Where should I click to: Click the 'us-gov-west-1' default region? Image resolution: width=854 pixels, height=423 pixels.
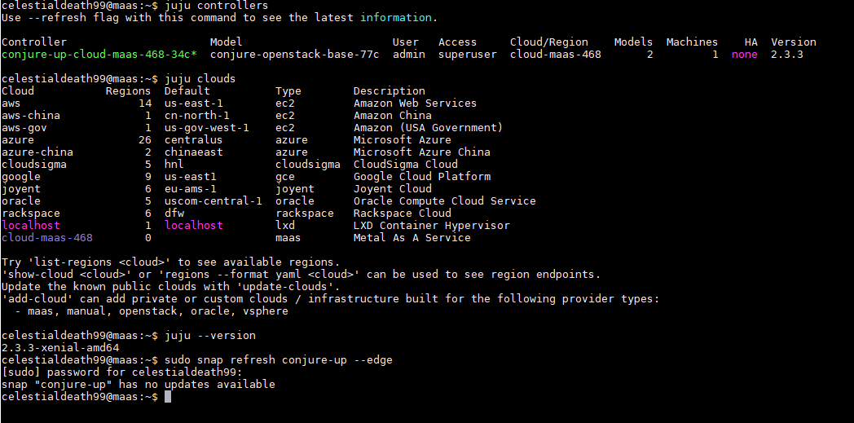click(206, 128)
